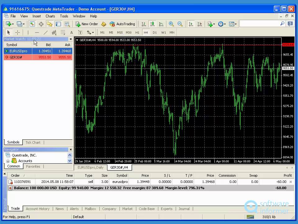Image resolution: width=298 pixels, height=224 pixels.
Task: Switch to the Tick Chart tab
Action: click(33, 142)
